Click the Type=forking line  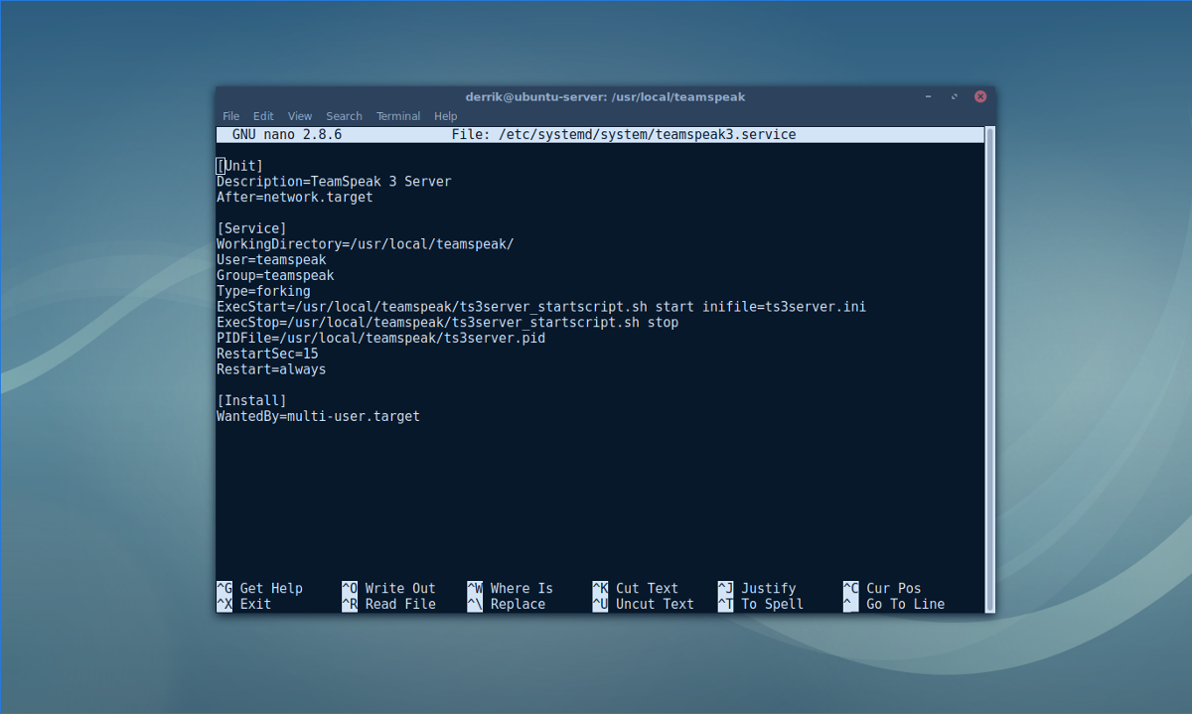(263, 291)
